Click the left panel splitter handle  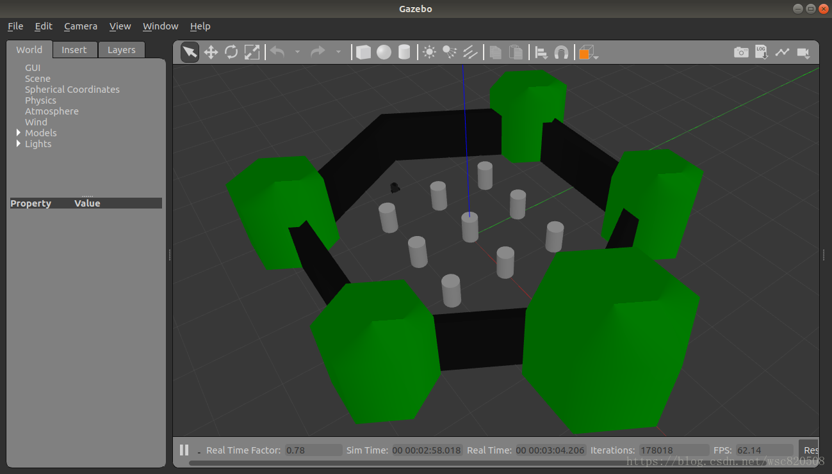pyautogui.click(x=170, y=255)
